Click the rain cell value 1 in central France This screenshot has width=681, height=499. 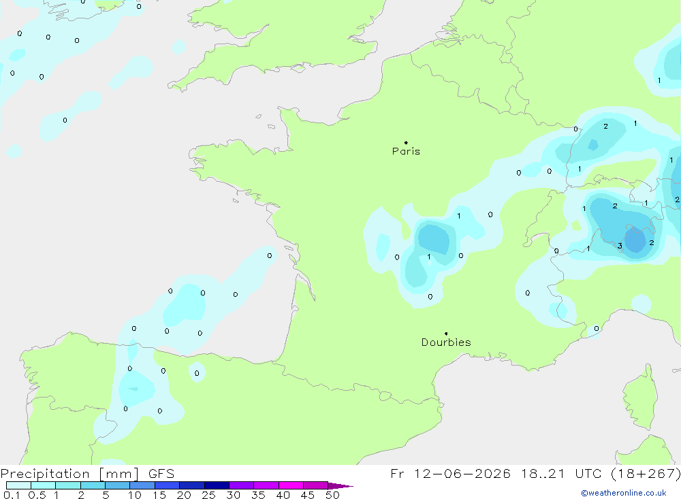tap(428, 257)
